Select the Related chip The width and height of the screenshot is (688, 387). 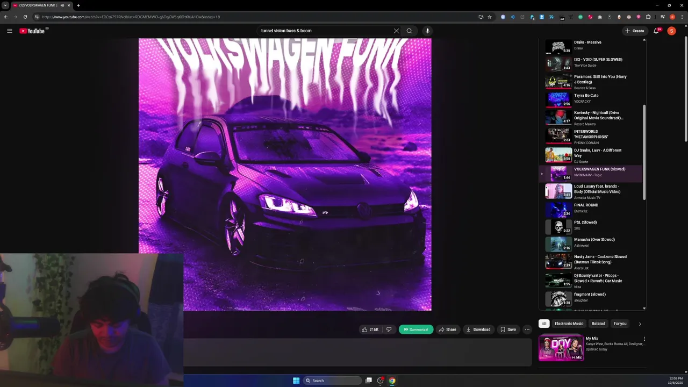pyautogui.click(x=598, y=324)
